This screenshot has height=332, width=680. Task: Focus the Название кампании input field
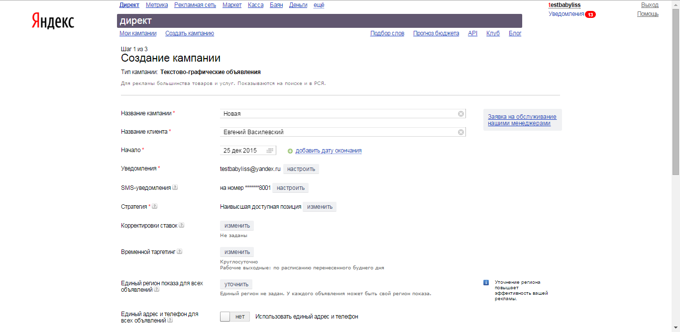(343, 114)
